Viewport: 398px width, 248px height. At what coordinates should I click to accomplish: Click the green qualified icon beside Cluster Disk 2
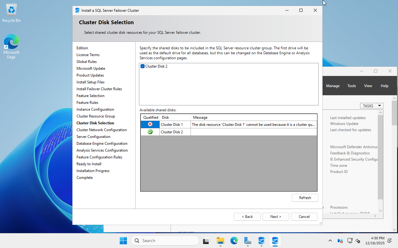click(x=150, y=131)
